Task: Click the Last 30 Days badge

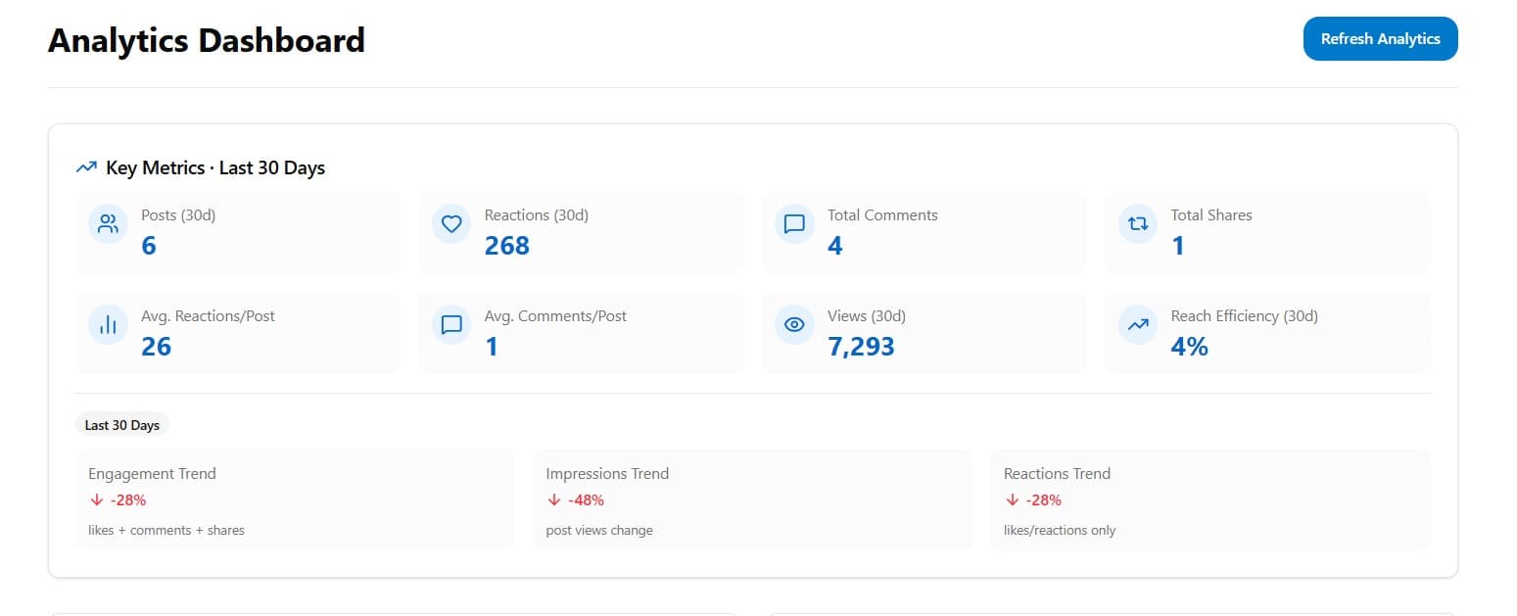Action: tap(121, 424)
